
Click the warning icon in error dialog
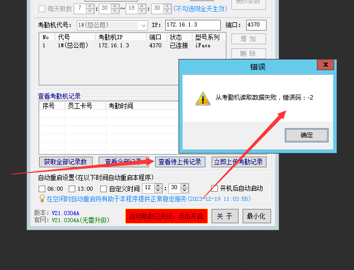[x=203, y=98]
